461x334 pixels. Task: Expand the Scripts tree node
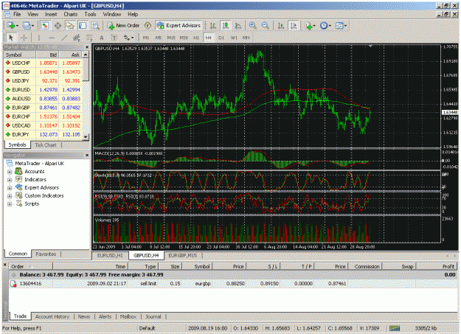coord(10,203)
